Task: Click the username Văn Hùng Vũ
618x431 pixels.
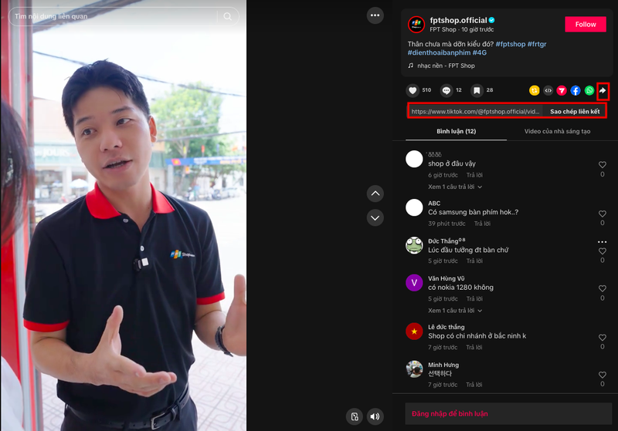Action: [x=447, y=278]
